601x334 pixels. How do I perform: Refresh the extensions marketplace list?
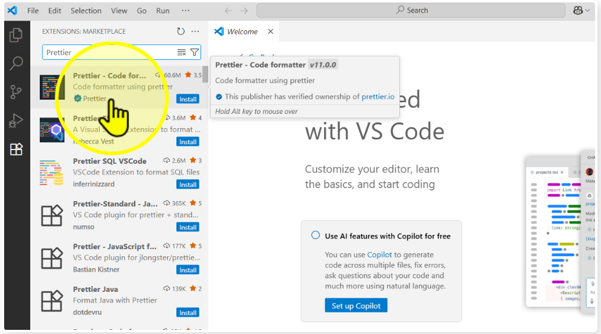click(x=181, y=31)
